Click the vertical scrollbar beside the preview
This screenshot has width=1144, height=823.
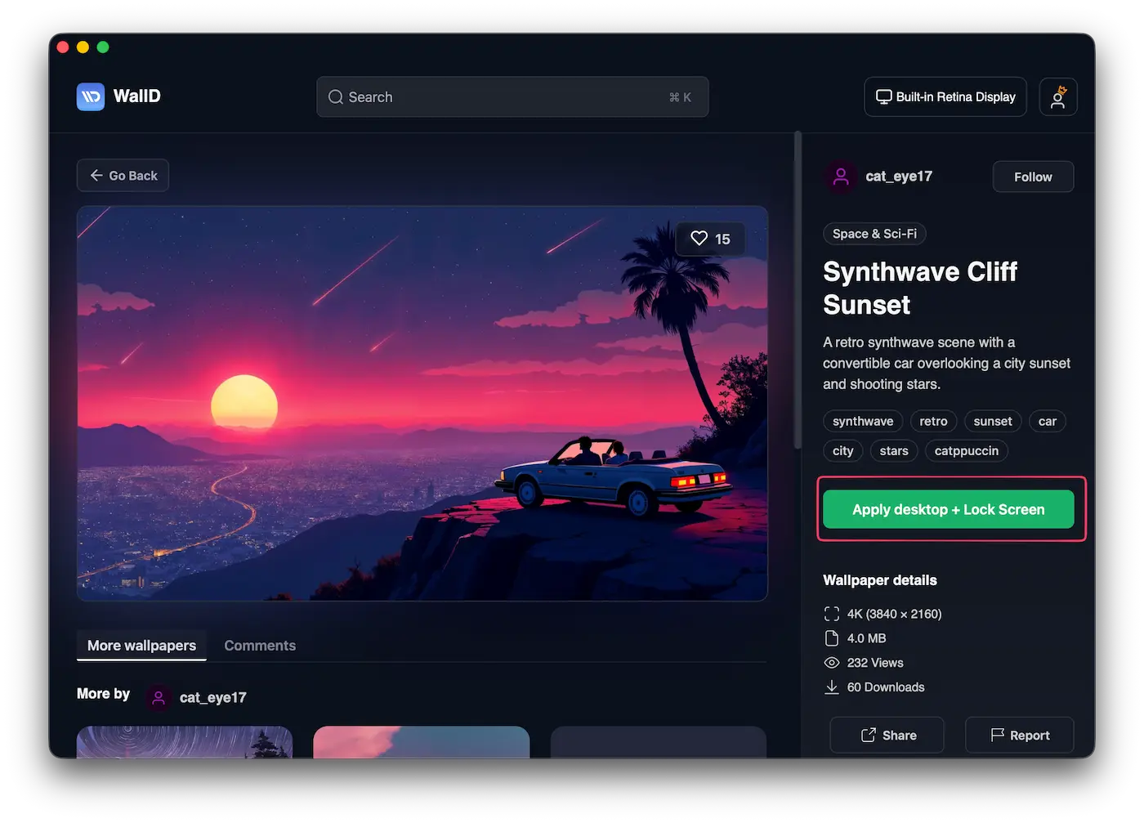click(798, 290)
